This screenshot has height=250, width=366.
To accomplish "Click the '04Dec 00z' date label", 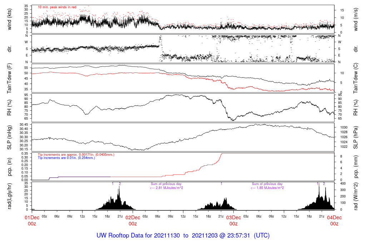I will (334, 221).
